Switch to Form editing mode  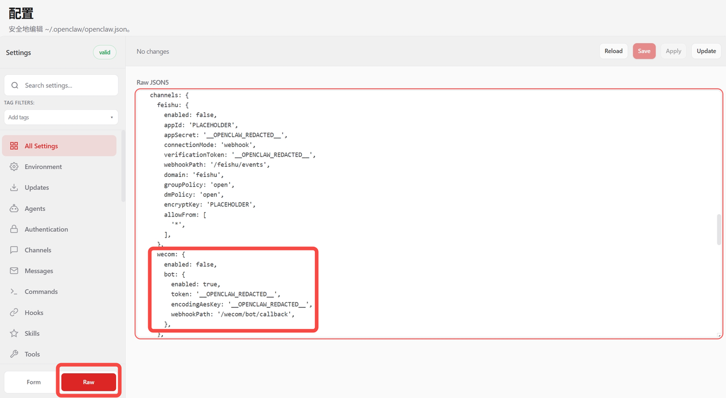[x=33, y=382]
